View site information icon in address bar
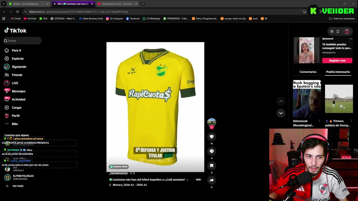This screenshot has height=201, width=358. click(x=25, y=12)
